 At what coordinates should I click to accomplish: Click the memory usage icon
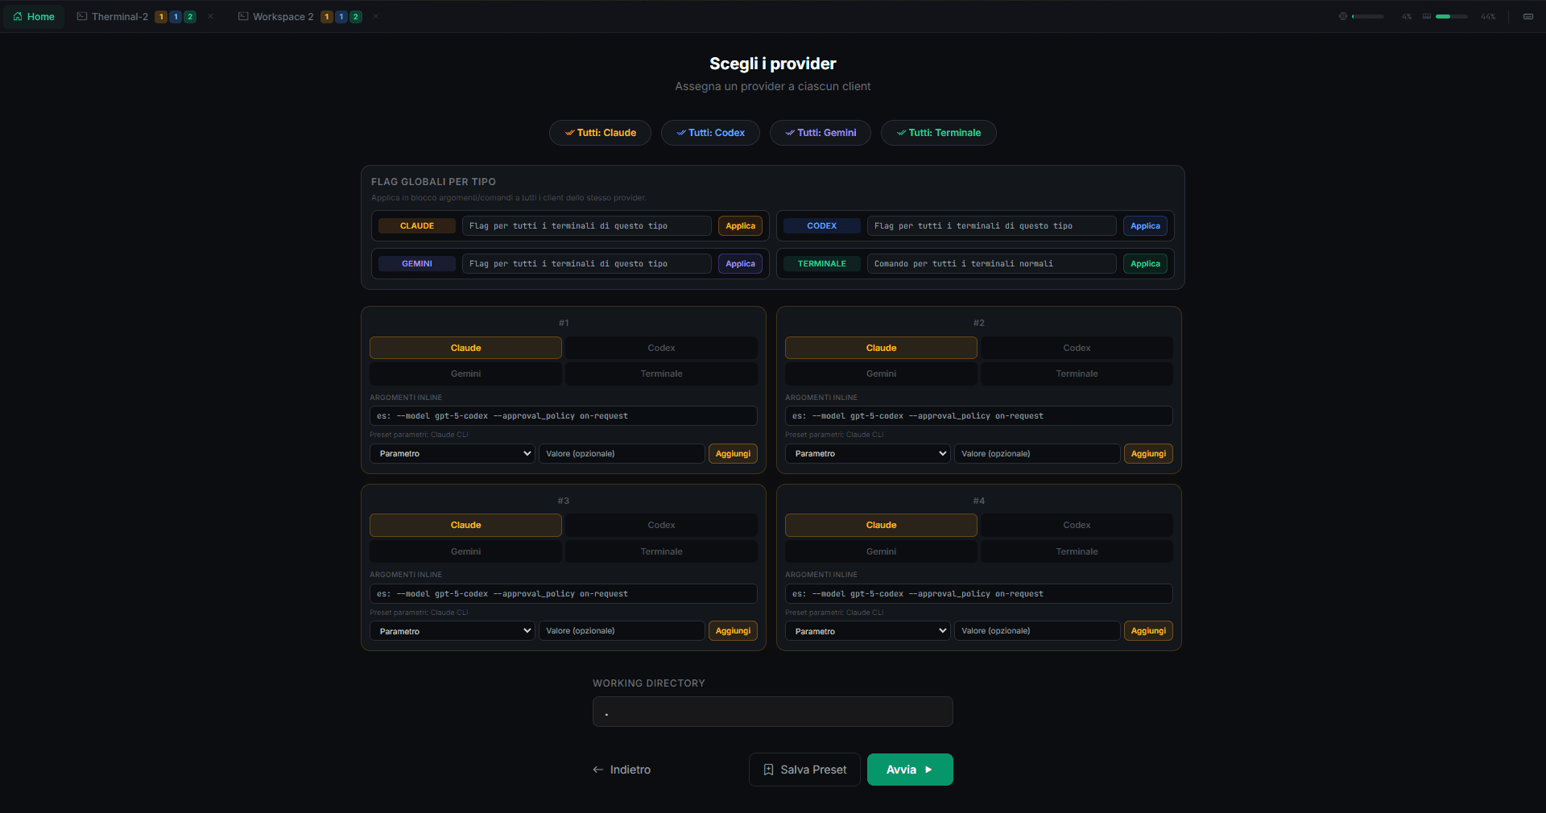pos(1427,17)
